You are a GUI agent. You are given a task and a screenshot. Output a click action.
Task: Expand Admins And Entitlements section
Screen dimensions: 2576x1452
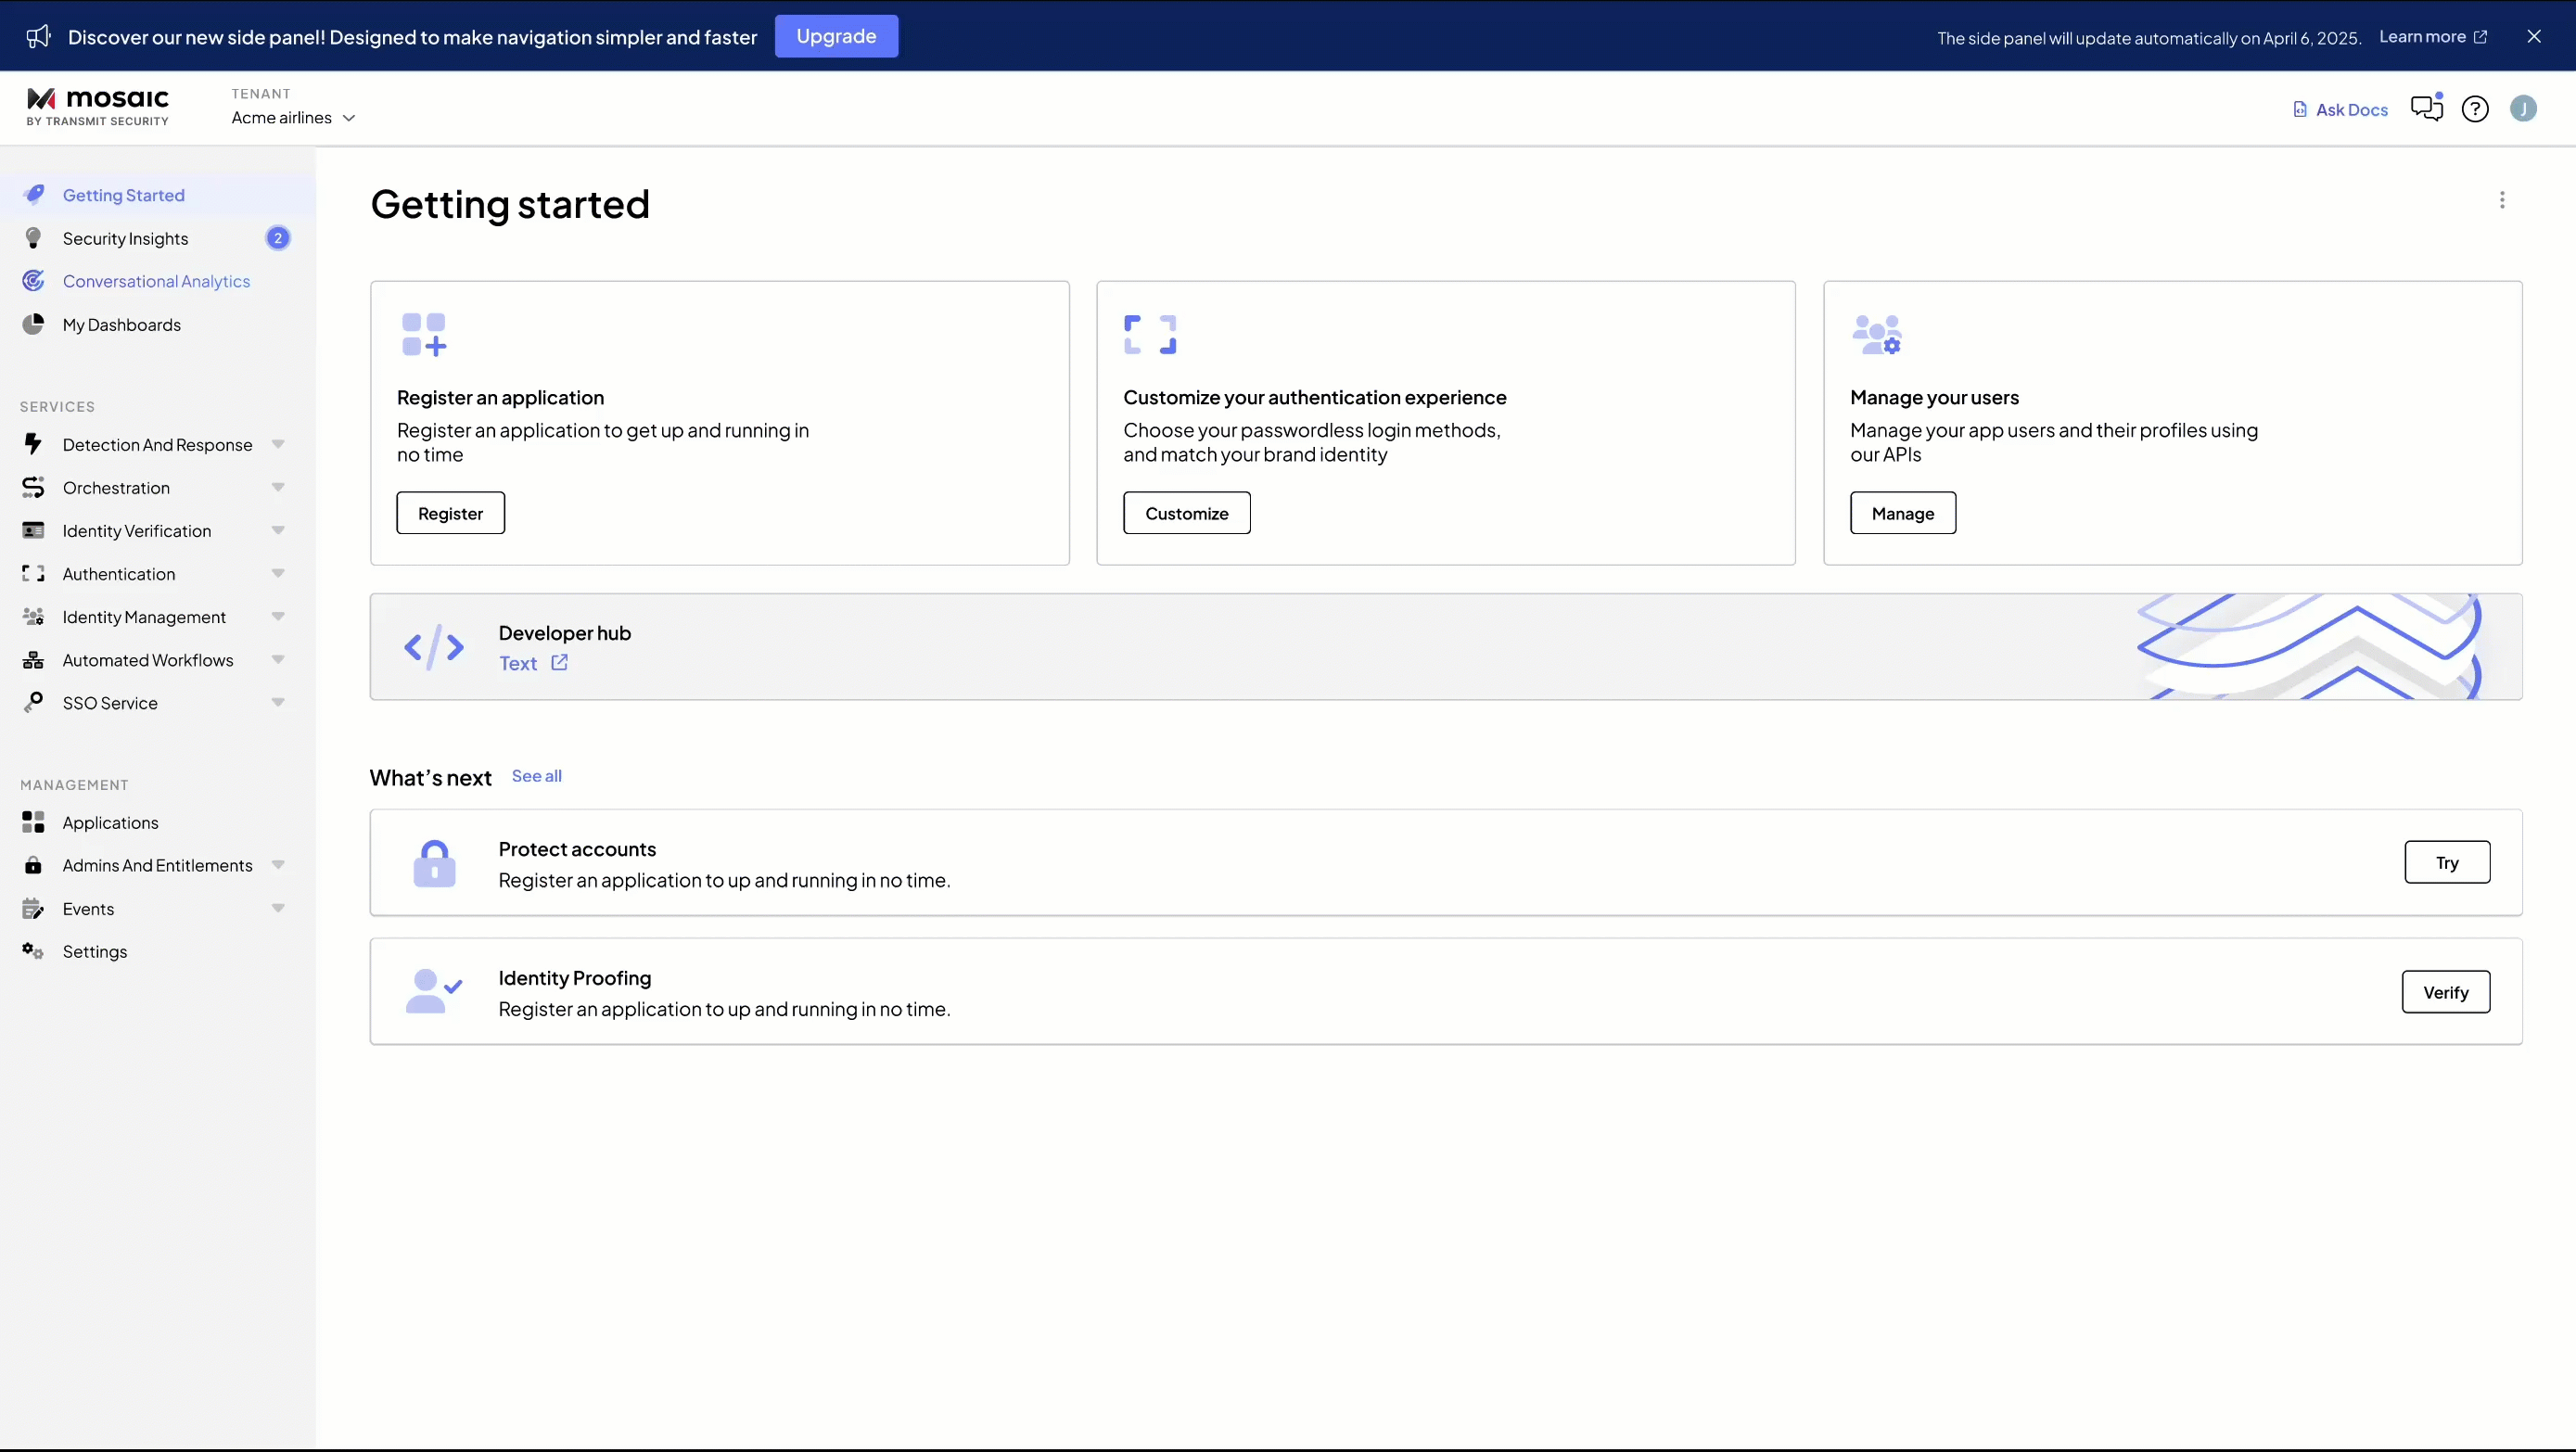click(x=278, y=865)
